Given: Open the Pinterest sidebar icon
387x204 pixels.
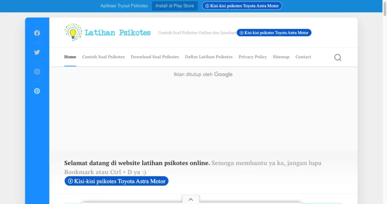Looking at the screenshot, I should pos(37,91).
